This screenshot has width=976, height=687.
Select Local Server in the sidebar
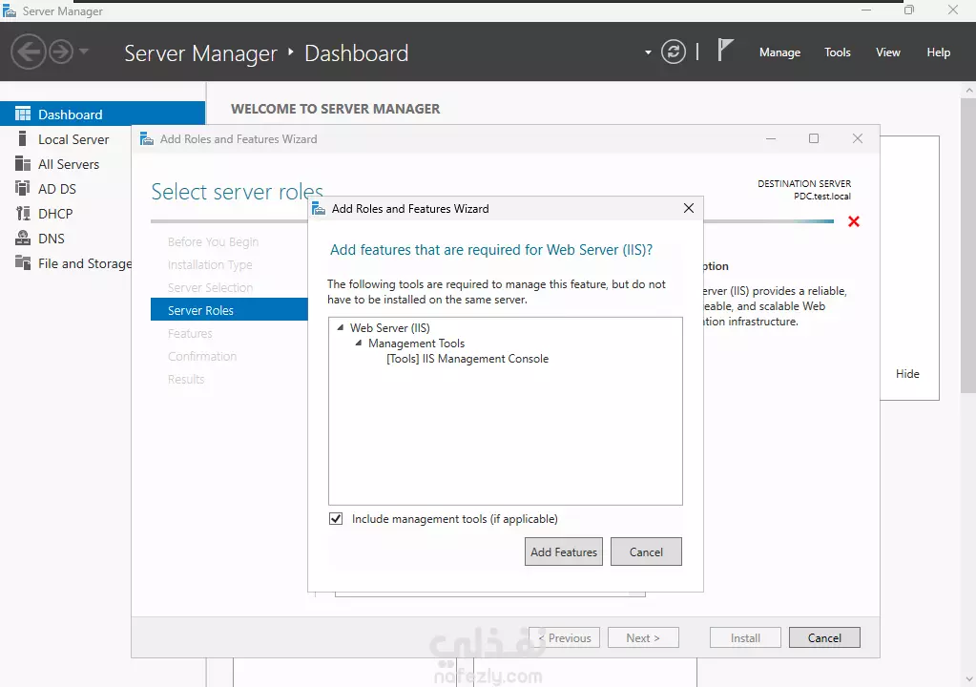73,139
